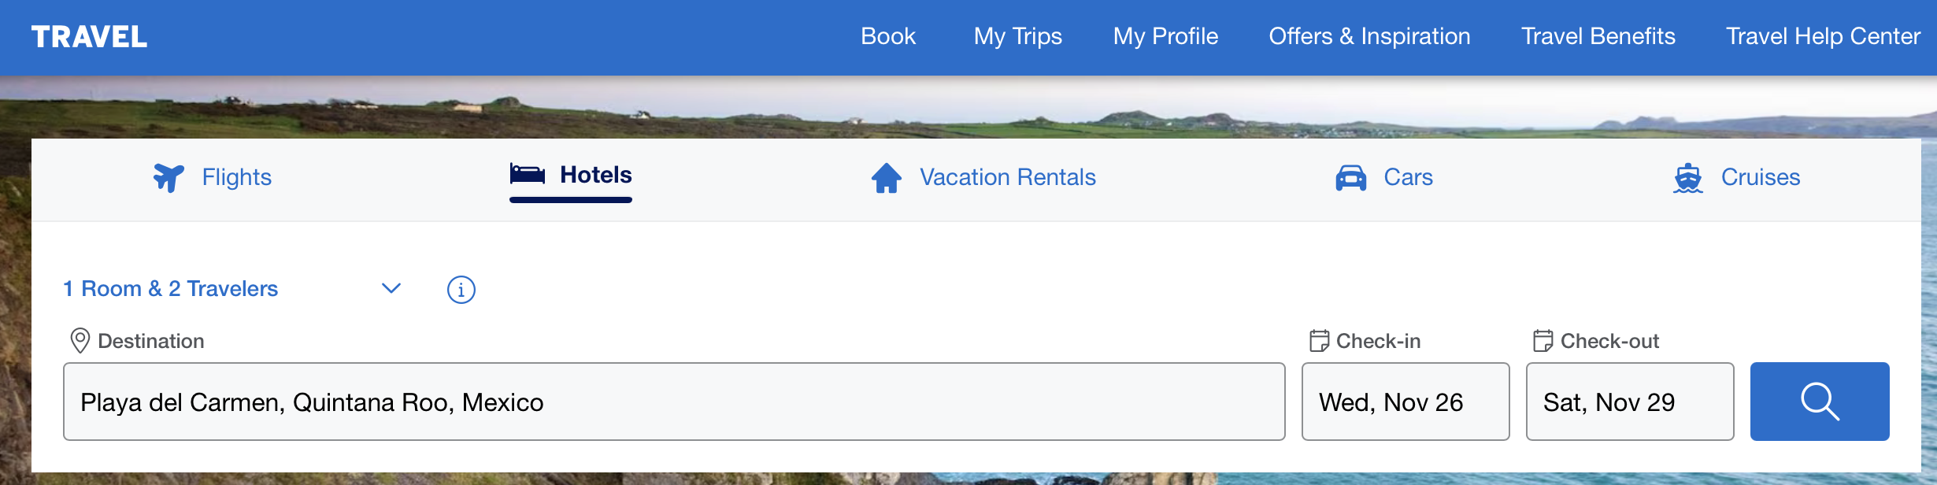The width and height of the screenshot is (1937, 485).
Task: Click the airplane Flights icon
Action: point(169,178)
